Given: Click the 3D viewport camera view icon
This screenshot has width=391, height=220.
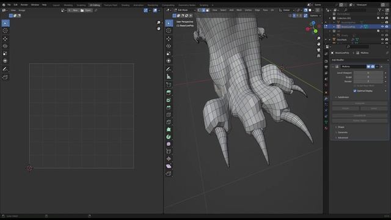Looking at the screenshot, I should (x=319, y=50).
